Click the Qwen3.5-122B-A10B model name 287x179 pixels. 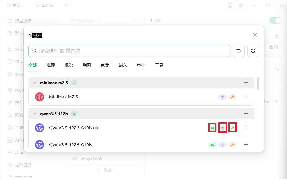pyautogui.click(x=71, y=145)
